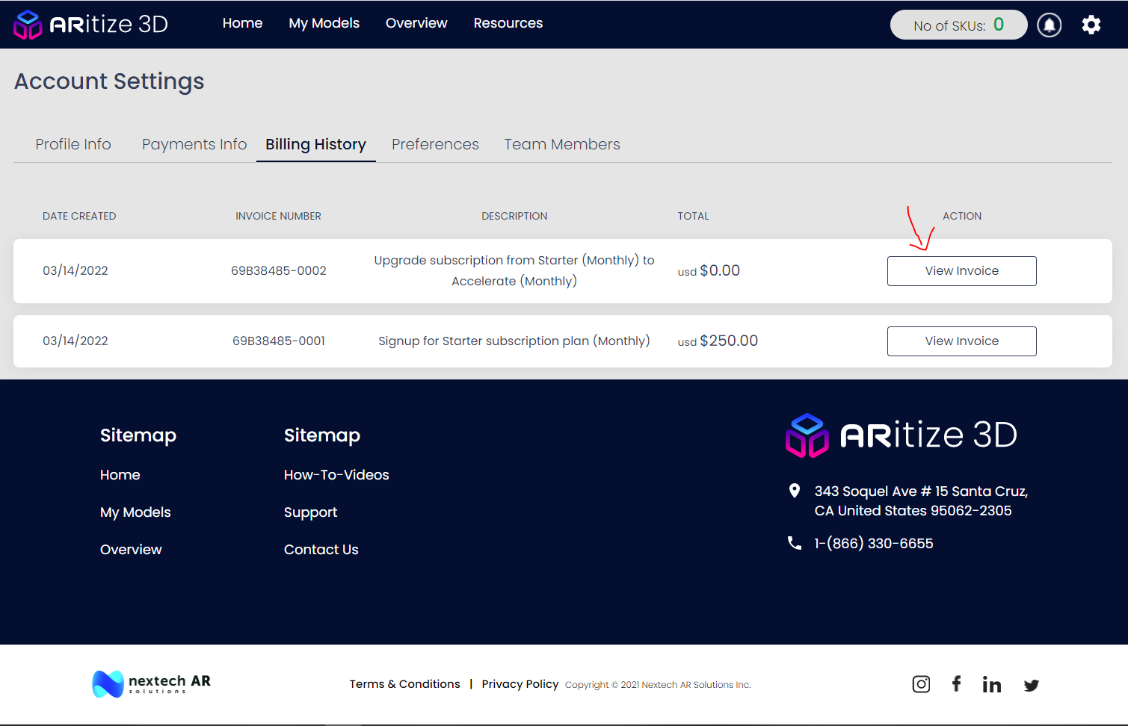
Task: Switch to the Profile Info tab
Action: (73, 144)
